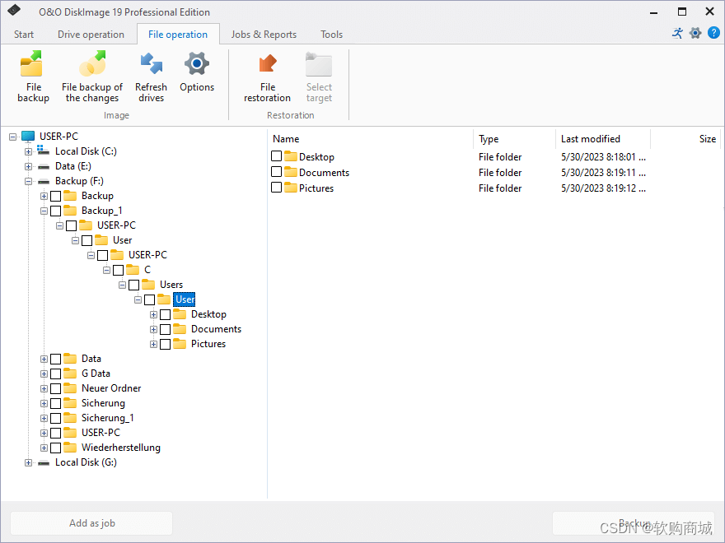Screen dimensions: 725x543
Task: Expand the Local Disk (C:) node
Action: 28,151
